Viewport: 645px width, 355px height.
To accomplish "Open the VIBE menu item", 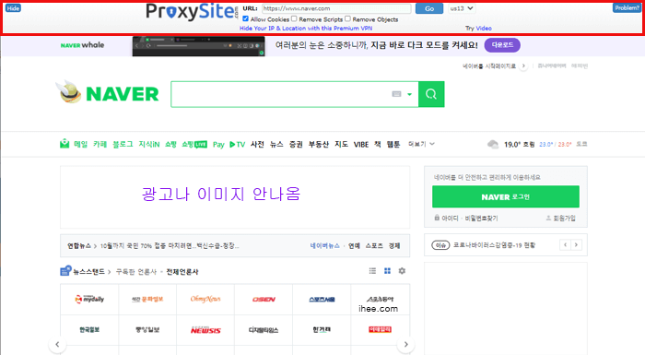I will coord(361,145).
